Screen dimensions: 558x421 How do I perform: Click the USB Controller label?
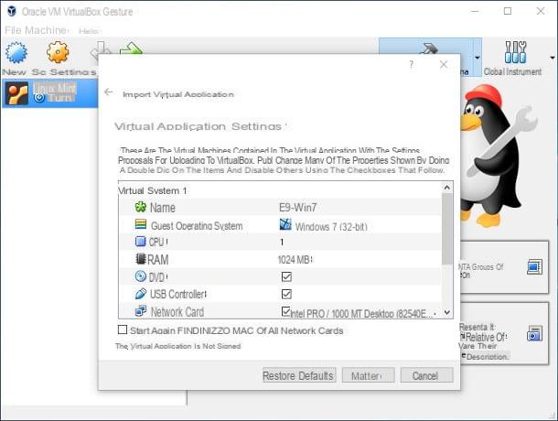click(x=178, y=294)
